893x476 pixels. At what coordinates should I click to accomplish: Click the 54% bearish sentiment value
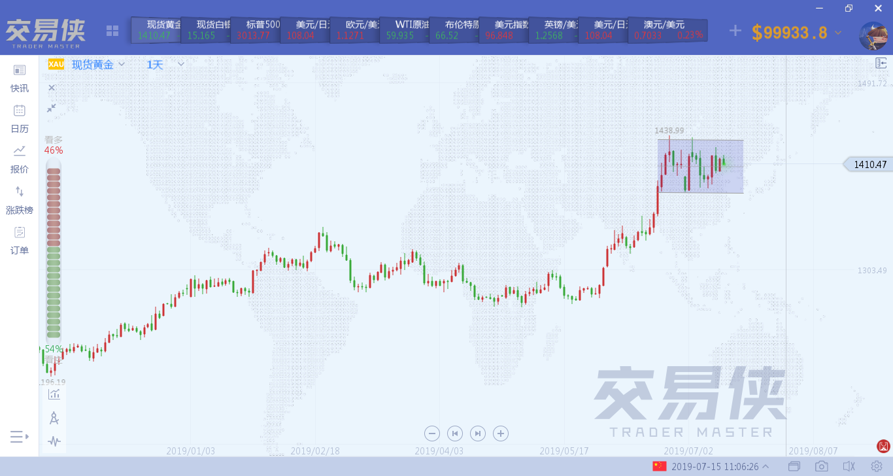54,349
